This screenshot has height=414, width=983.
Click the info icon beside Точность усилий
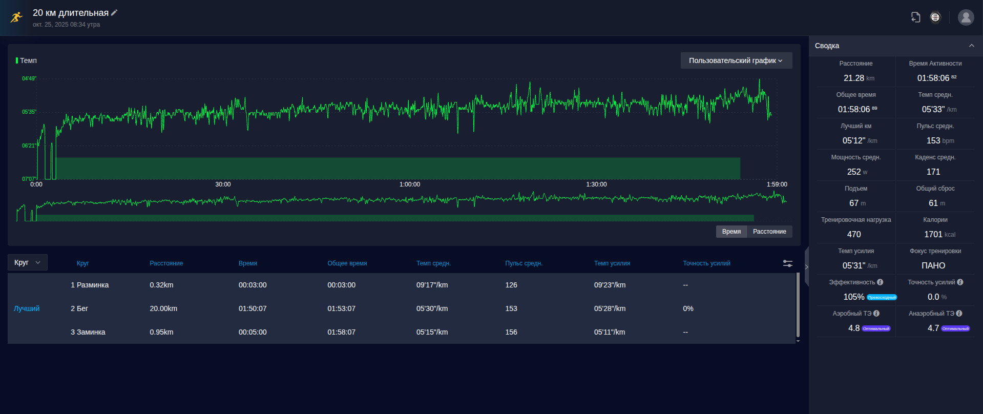(x=960, y=282)
